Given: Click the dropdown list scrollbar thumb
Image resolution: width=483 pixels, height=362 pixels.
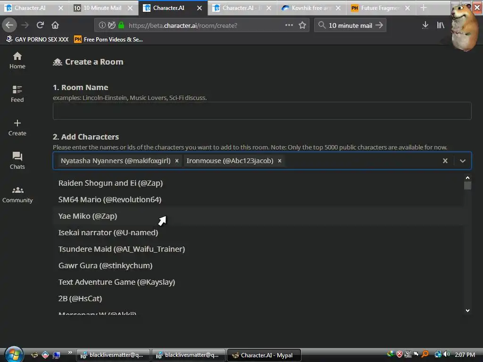Looking at the screenshot, I should click(467, 186).
